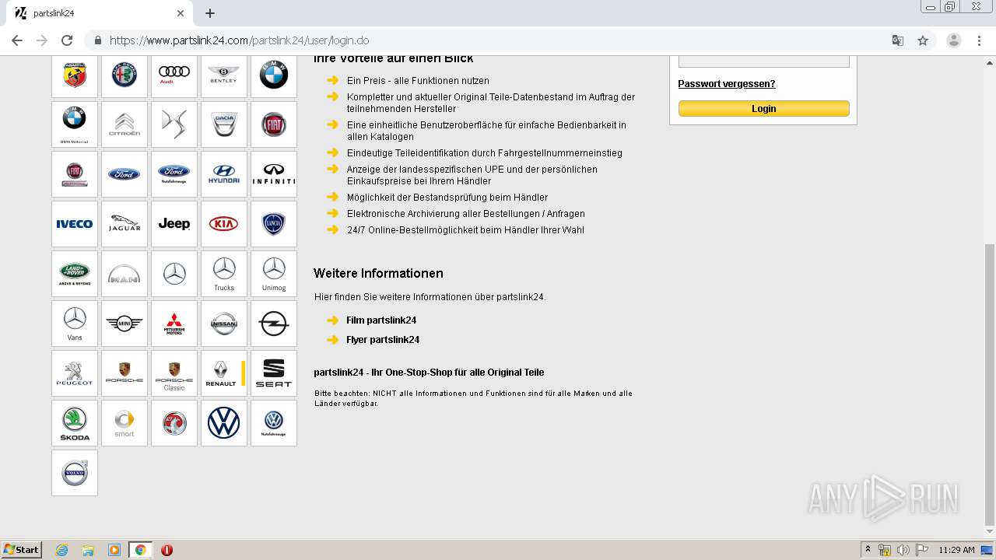
Task: Select the Jeep logo tile
Action: (x=174, y=224)
